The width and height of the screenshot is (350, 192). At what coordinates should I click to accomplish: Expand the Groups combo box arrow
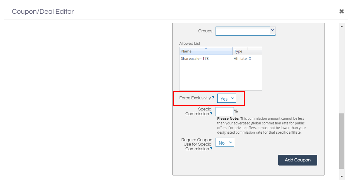point(272,30)
